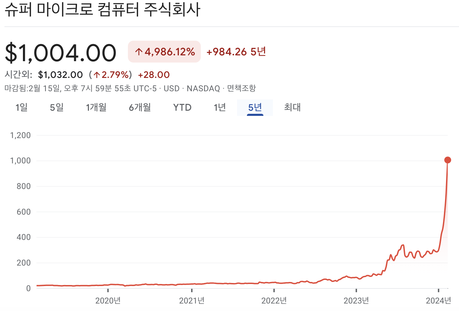Switch to the 1일 time range tab
459x311 pixels.
tap(22, 107)
